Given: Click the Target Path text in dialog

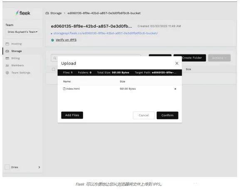Looking at the screenshot, I should (156, 73).
